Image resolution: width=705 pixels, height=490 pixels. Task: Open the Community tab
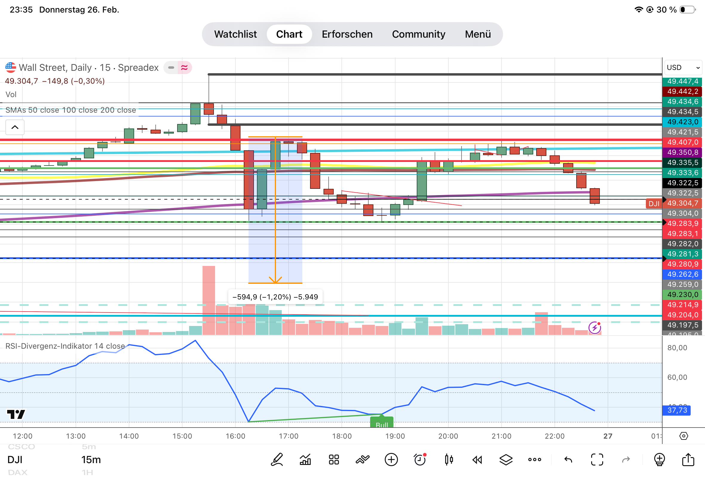pyautogui.click(x=418, y=34)
